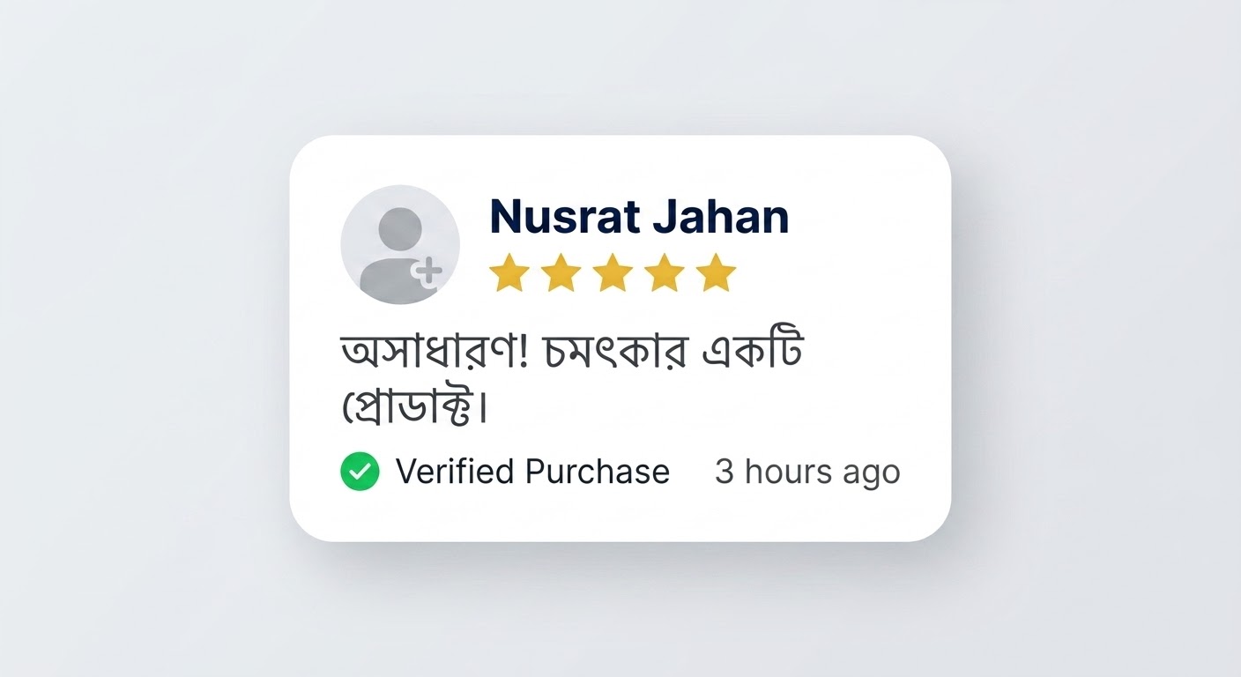This screenshot has width=1241, height=677.
Task: Click the number 3 in the timestamp
Action: point(724,472)
